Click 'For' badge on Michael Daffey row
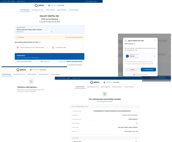Image resolution: width=172 pixels, height=142 pixels. (x=136, y=141)
